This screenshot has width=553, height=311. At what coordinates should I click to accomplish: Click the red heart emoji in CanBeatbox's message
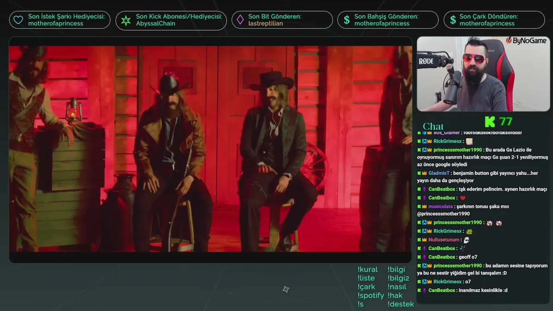pos(463,198)
